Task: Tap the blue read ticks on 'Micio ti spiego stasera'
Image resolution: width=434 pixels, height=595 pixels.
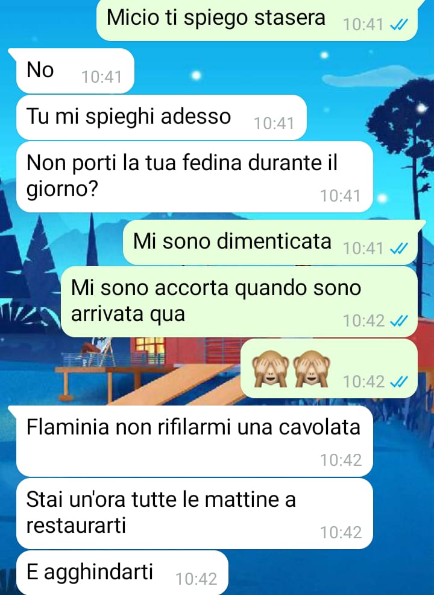Action: point(399,25)
